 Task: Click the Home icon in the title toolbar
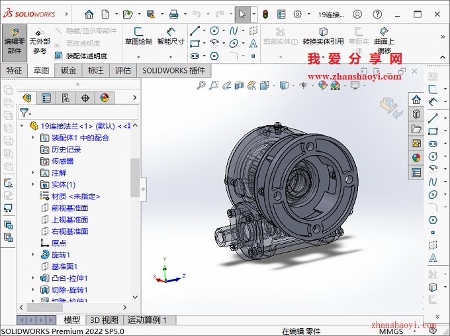coord(89,14)
